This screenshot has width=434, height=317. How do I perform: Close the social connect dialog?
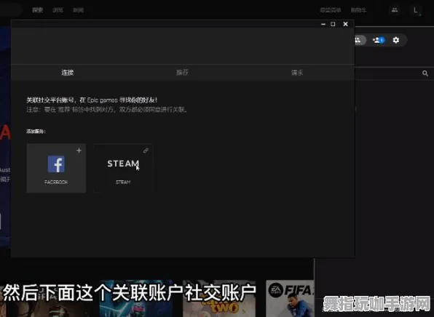click(x=345, y=24)
